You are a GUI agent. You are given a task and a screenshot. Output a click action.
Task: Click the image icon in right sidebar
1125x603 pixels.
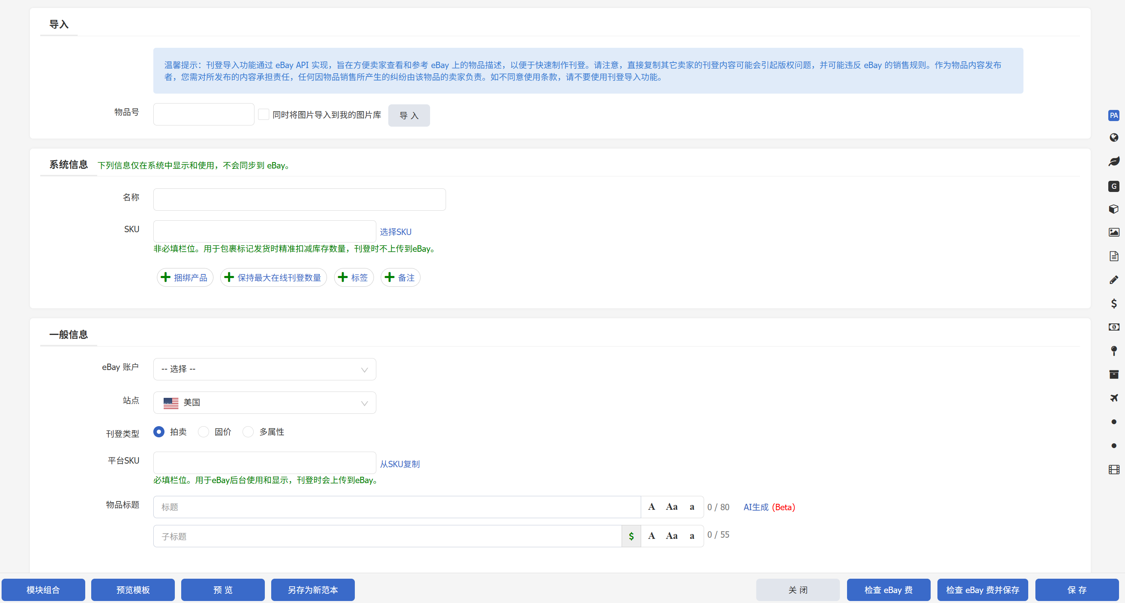(x=1113, y=232)
